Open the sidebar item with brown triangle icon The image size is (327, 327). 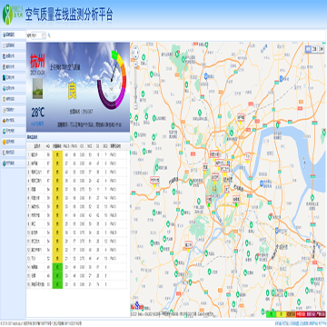(13, 120)
